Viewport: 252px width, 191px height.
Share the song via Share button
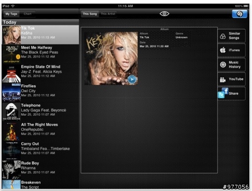click(231, 93)
